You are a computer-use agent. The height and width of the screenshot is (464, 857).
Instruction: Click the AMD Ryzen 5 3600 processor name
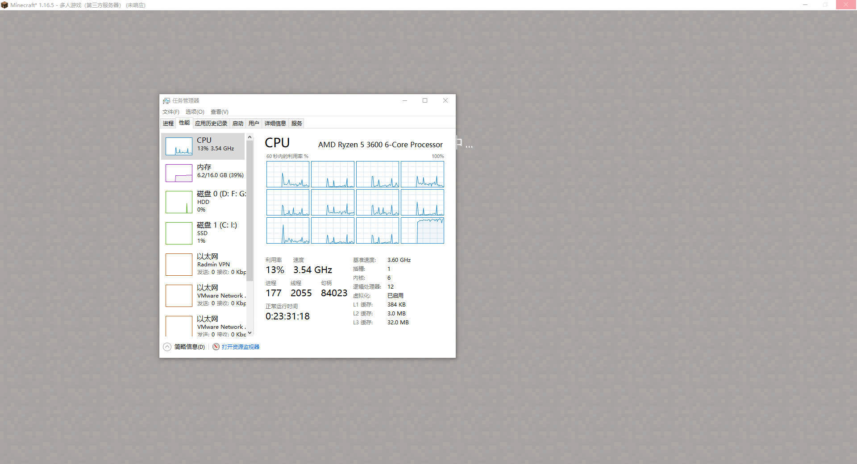click(380, 145)
